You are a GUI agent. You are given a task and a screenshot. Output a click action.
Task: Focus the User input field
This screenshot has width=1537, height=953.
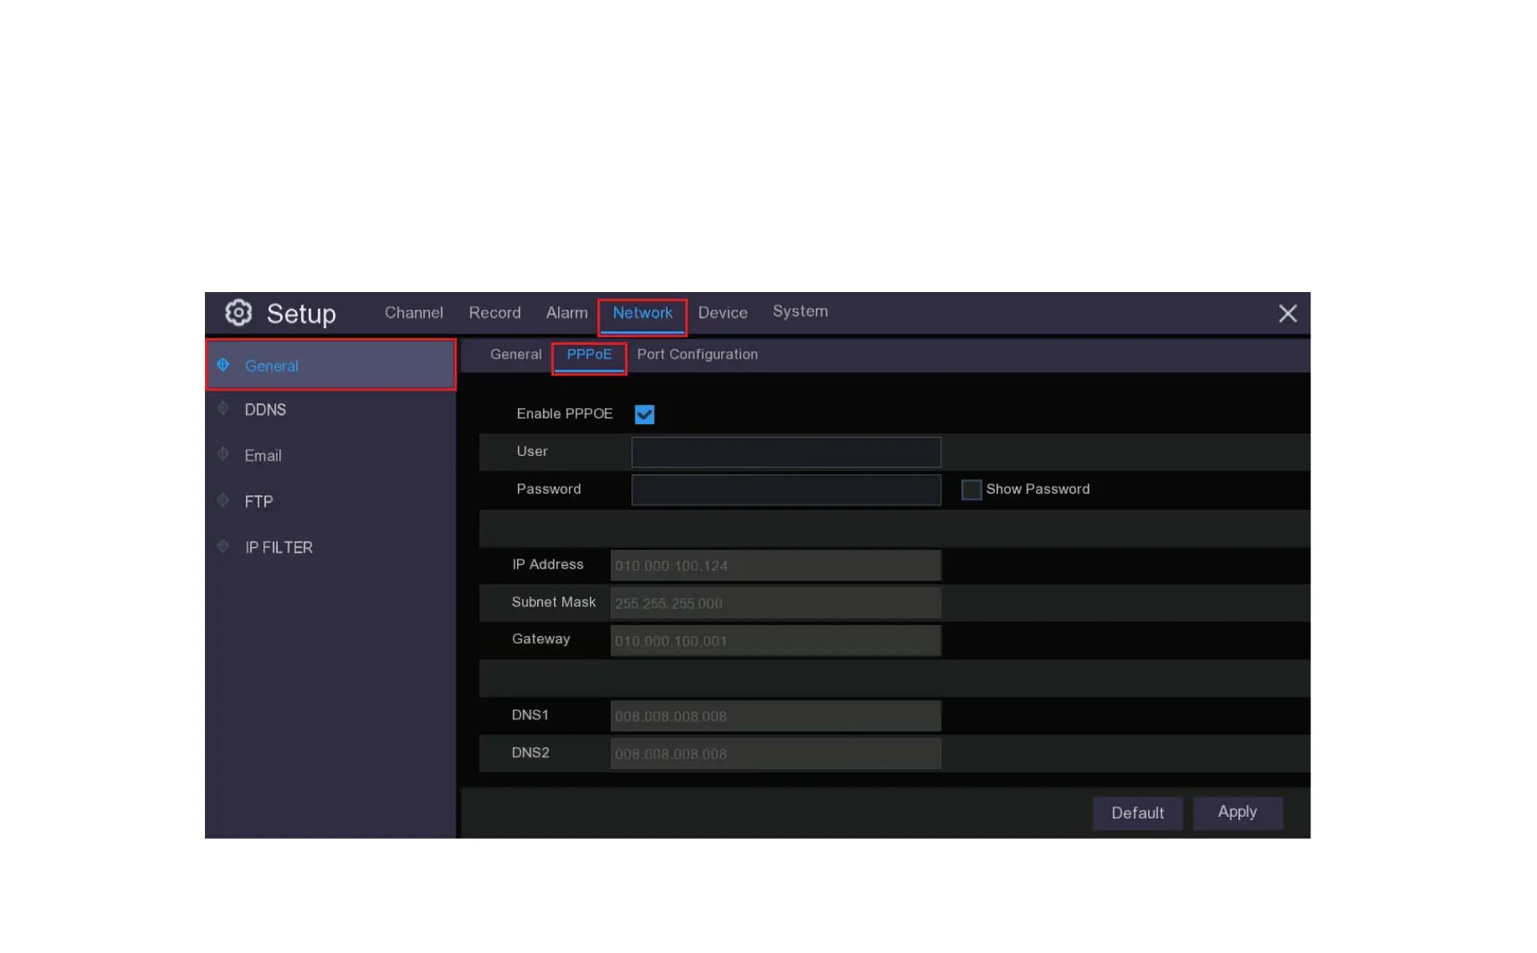pyautogui.click(x=785, y=452)
